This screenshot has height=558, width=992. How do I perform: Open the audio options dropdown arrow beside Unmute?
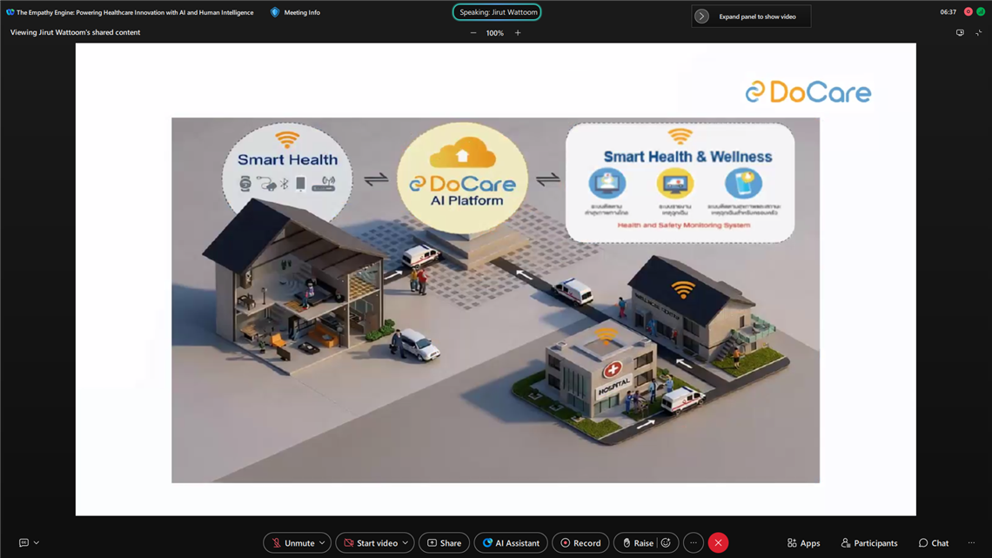(x=322, y=543)
